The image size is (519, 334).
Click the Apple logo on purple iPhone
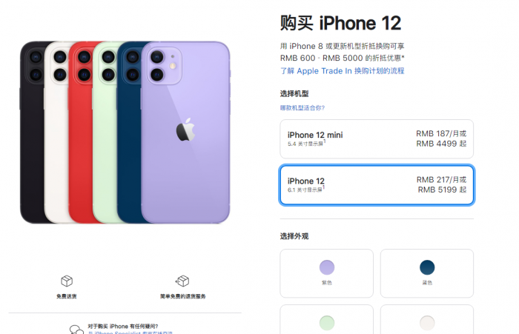click(x=185, y=130)
